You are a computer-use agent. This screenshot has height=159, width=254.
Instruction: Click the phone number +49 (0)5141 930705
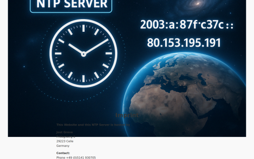81,158
